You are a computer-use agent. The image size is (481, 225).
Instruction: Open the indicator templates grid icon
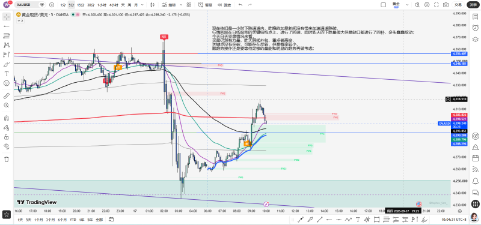[x=189, y=5]
